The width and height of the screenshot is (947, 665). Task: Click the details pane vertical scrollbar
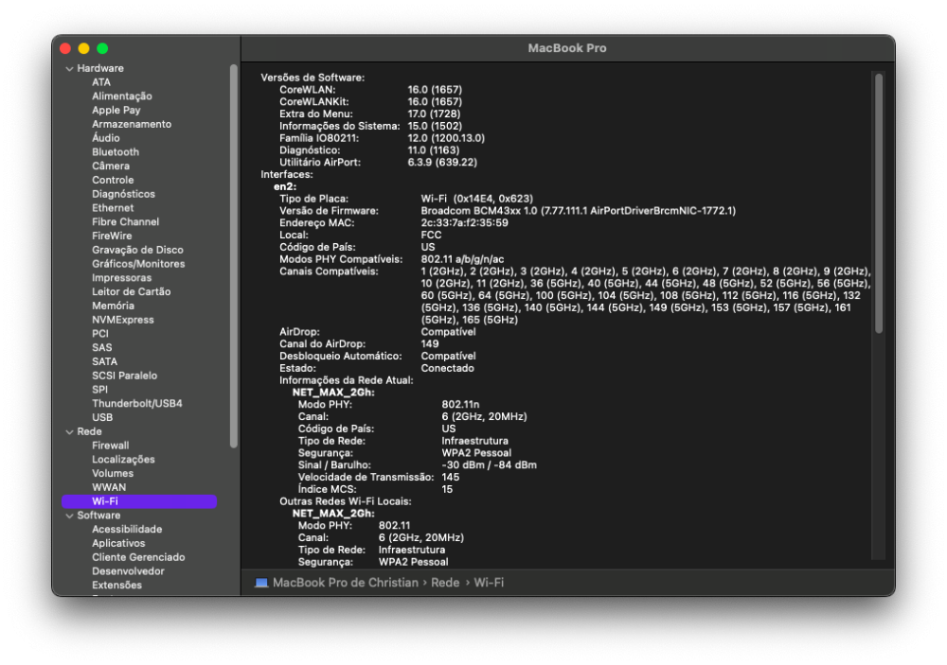coord(879,202)
